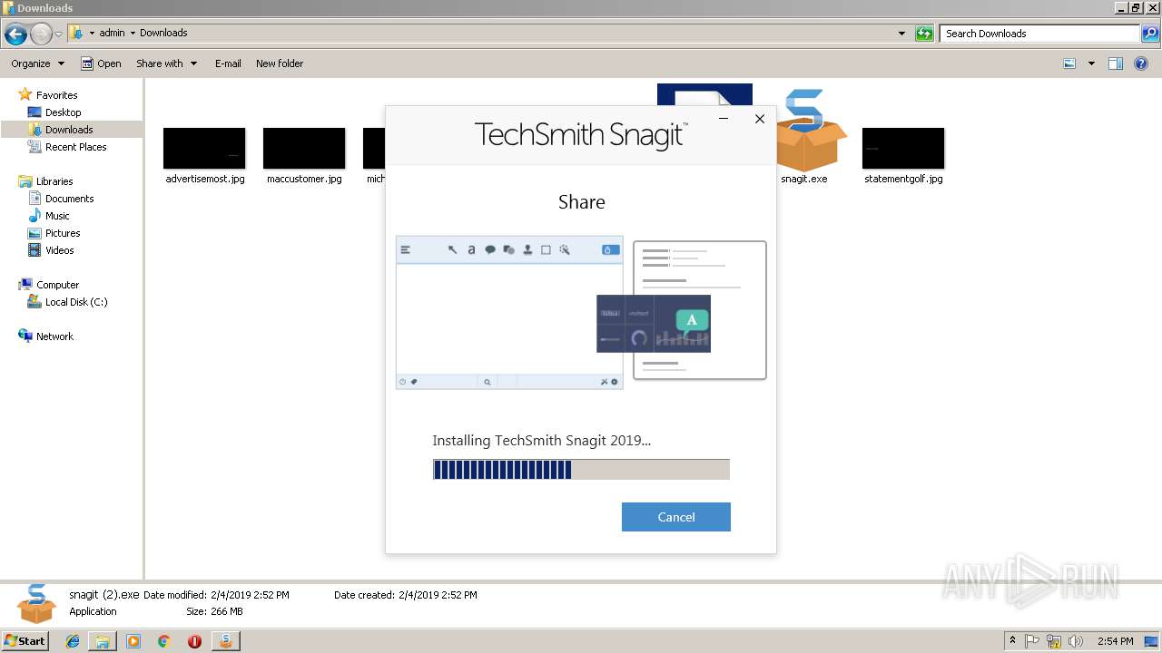Click the 2:54 PM clock
Image resolution: width=1162 pixels, height=653 pixels.
[1116, 641]
